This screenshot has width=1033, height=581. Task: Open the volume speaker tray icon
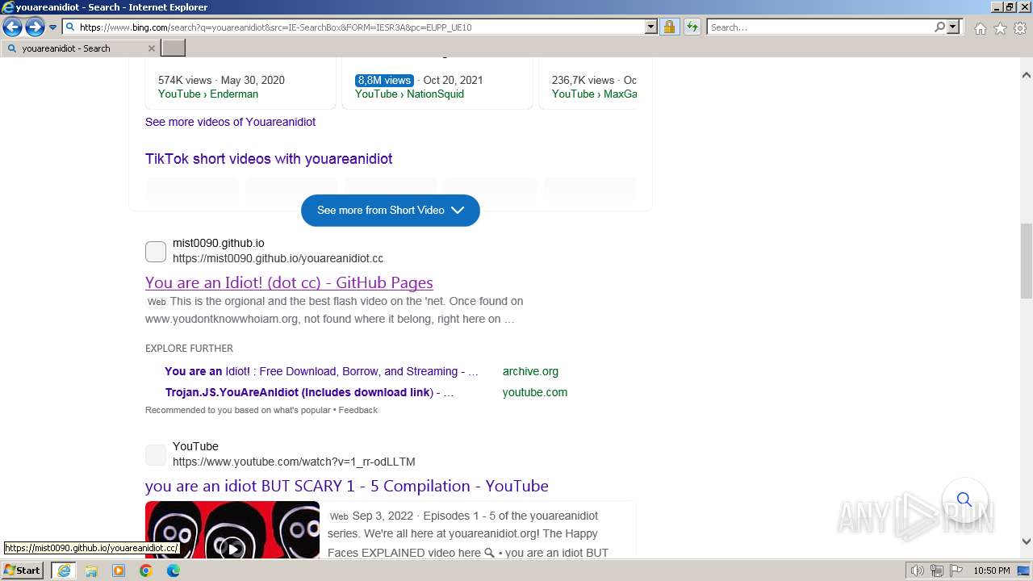[917, 571]
